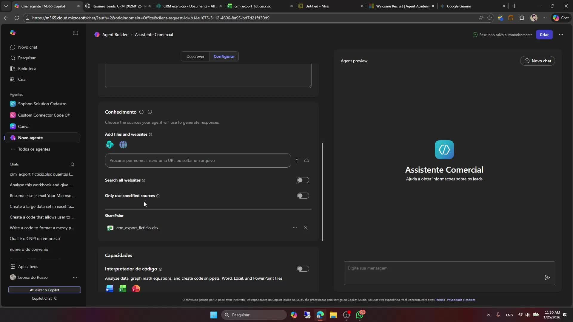573x322 pixels.
Task: Enable the Search all websites toggle
Action: click(x=303, y=180)
